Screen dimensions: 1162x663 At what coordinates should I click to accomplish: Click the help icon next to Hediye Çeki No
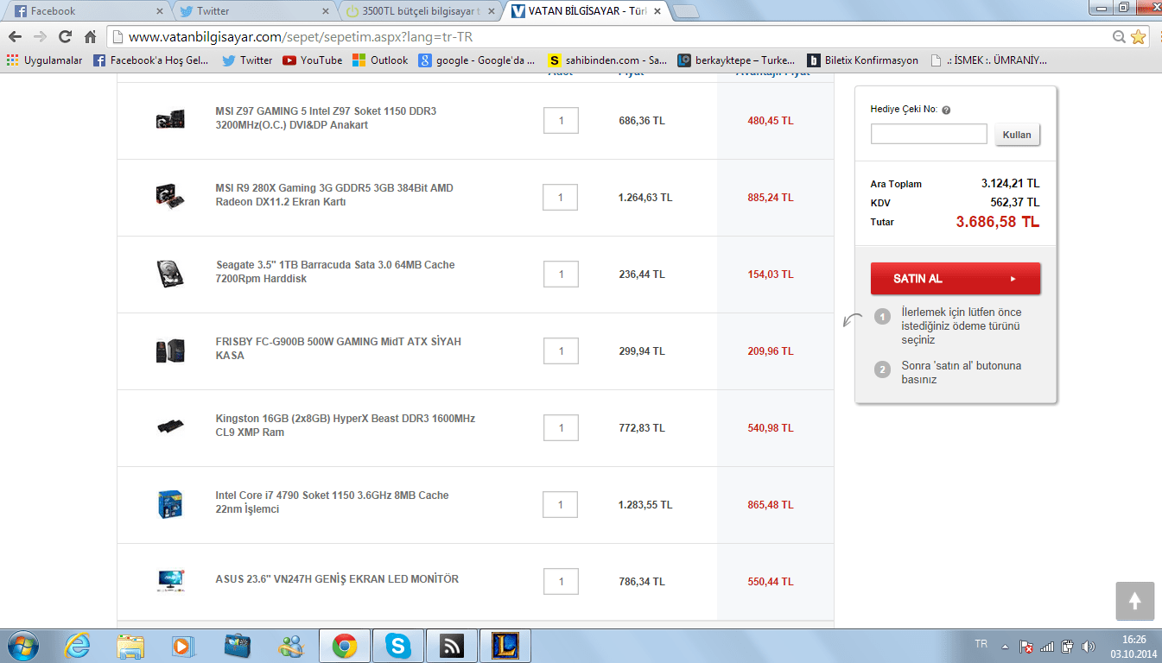pyautogui.click(x=946, y=110)
